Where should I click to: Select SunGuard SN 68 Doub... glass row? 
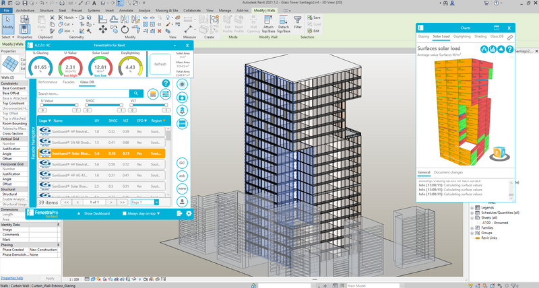point(102,143)
